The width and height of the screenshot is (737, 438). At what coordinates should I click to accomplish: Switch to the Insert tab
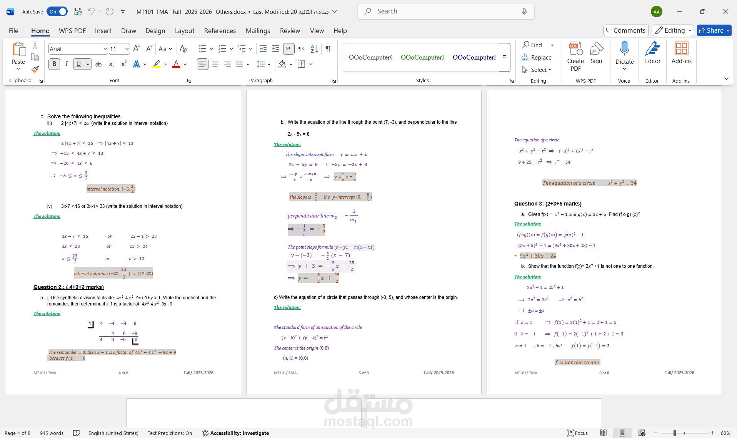103,31
